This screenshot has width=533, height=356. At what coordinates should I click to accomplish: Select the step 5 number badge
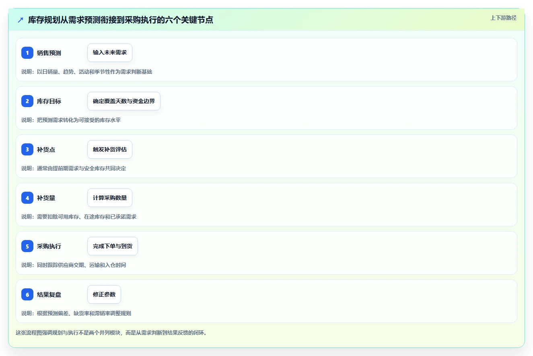(27, 246)
